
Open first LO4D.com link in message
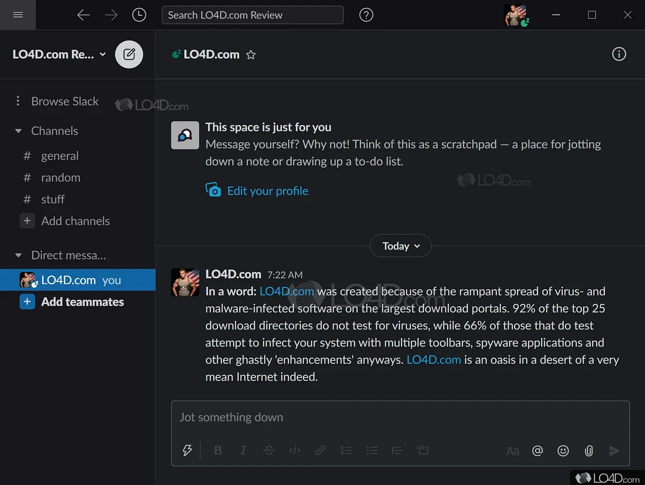[x=287, y=291]
